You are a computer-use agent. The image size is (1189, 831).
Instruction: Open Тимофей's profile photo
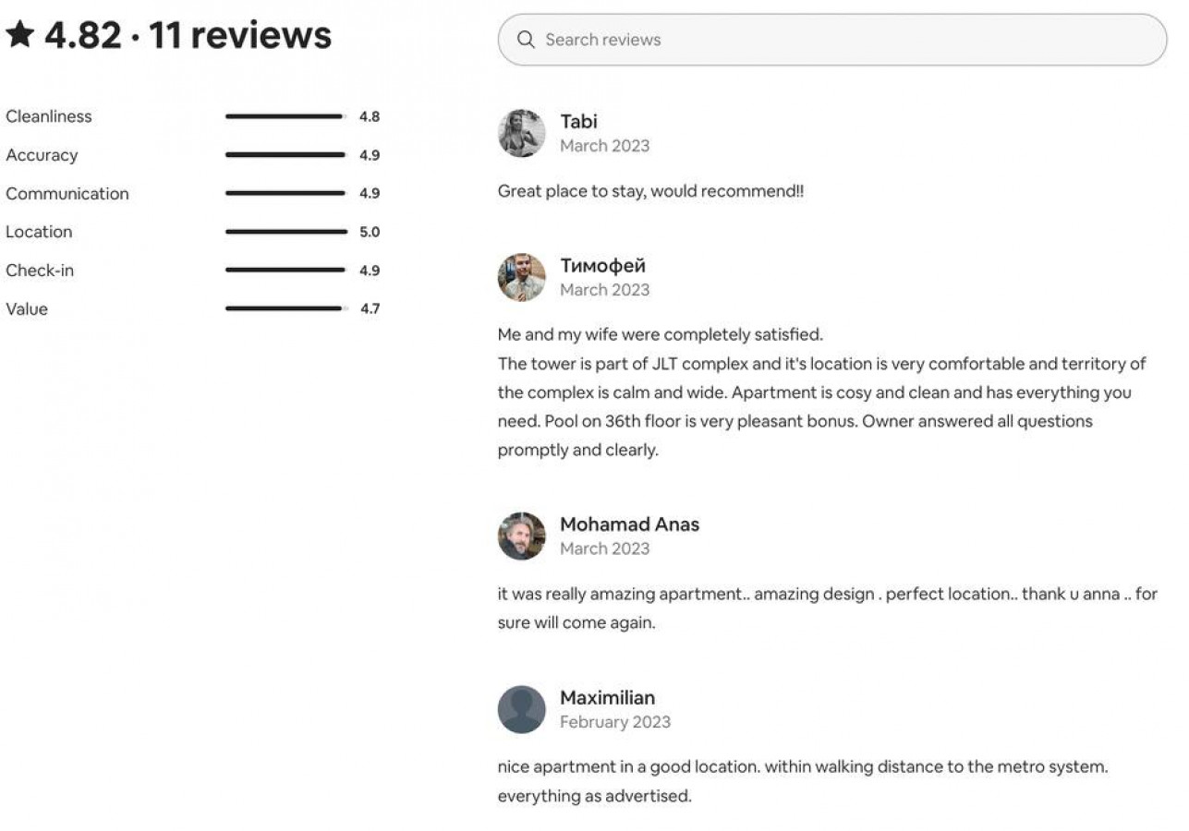(x=522, y=277)
